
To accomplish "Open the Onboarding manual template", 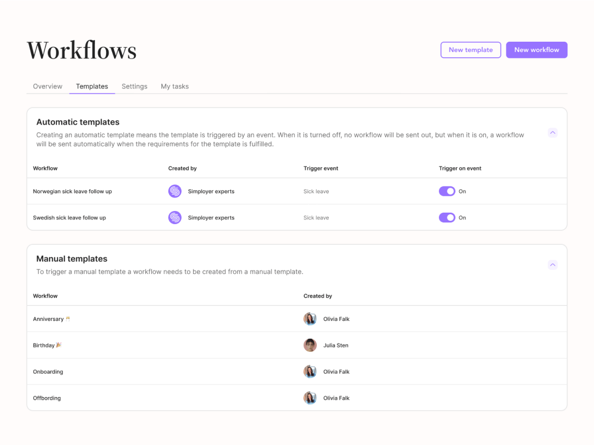I will (x=48, y=372).
